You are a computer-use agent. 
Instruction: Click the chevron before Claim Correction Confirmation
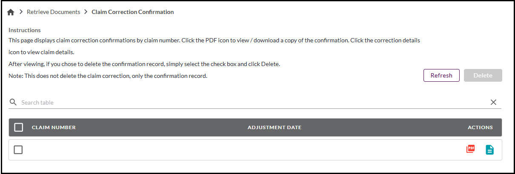(x=86, y=12)
